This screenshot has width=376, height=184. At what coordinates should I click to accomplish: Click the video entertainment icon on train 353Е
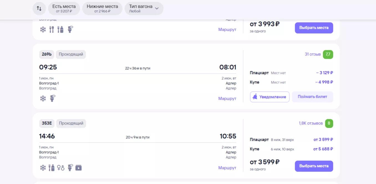pos(78,168)
